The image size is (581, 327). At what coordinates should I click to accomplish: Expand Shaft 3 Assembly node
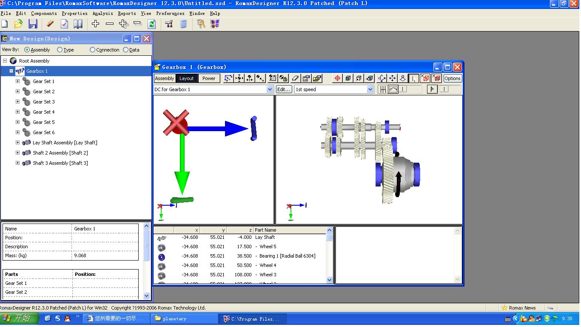tap(17, 163)
